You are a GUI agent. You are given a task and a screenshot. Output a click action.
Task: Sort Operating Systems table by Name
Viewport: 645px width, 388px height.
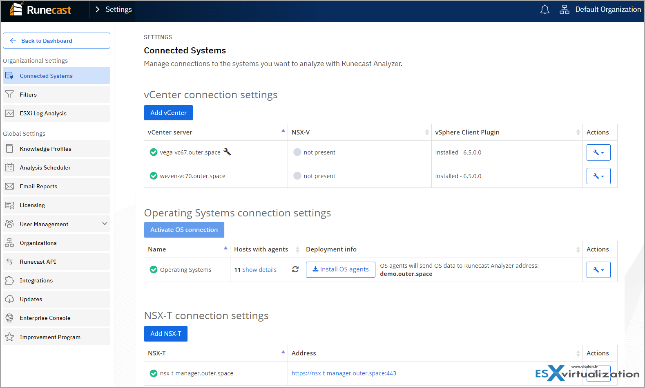pyautogui.click(x=187, y=249)
